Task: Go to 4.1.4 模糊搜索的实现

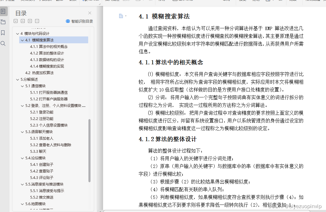Action: [x=47, y=66]
